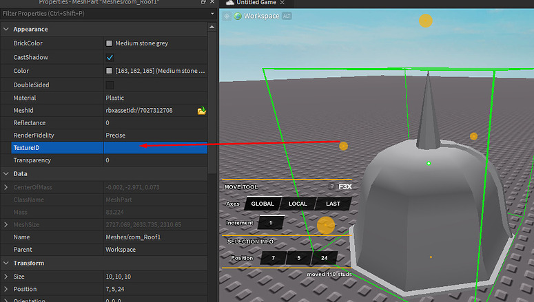
Task: Expand the Position property
Action: pyautogui.click(x=6, y=289)
